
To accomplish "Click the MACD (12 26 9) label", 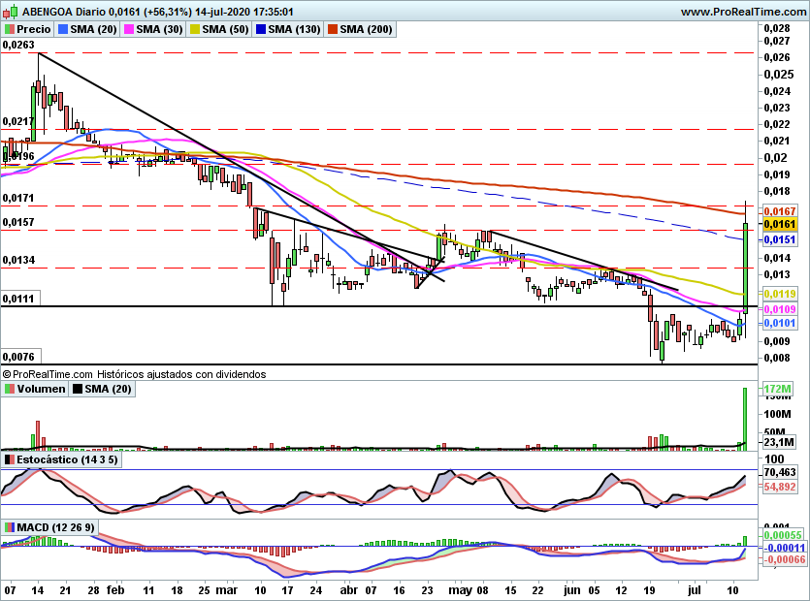I will tap(55, 527).
